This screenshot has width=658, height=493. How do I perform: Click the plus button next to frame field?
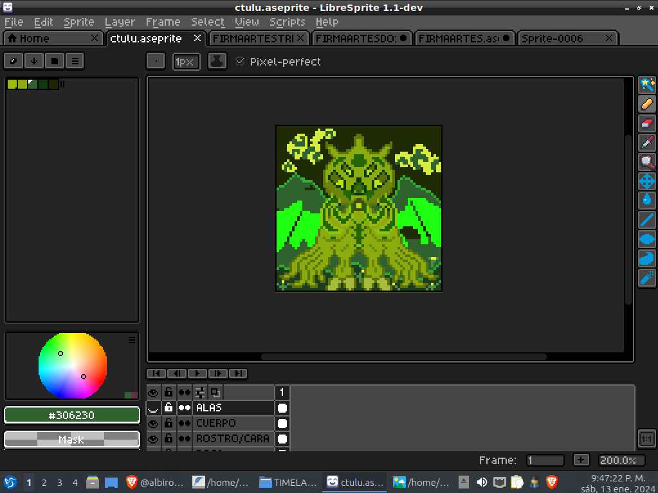(x=581, y=460)
